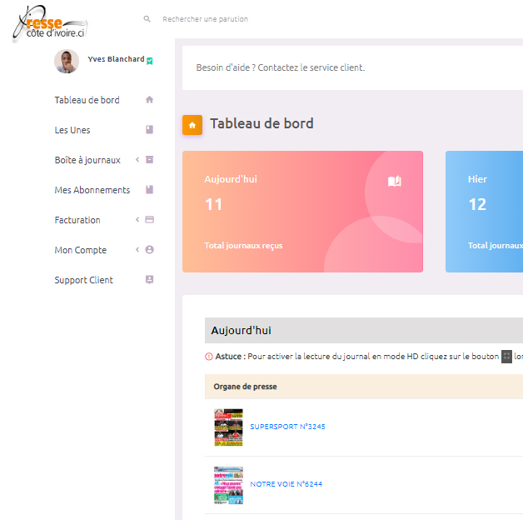Click the Rechercher une parution search field
Image resolution: width=523 pixels, height=520 pixels.
click(x=250, y=18)
